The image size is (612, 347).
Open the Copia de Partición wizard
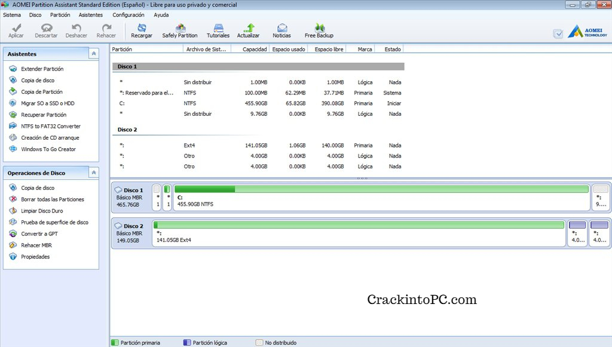click(x=41, y=91)
